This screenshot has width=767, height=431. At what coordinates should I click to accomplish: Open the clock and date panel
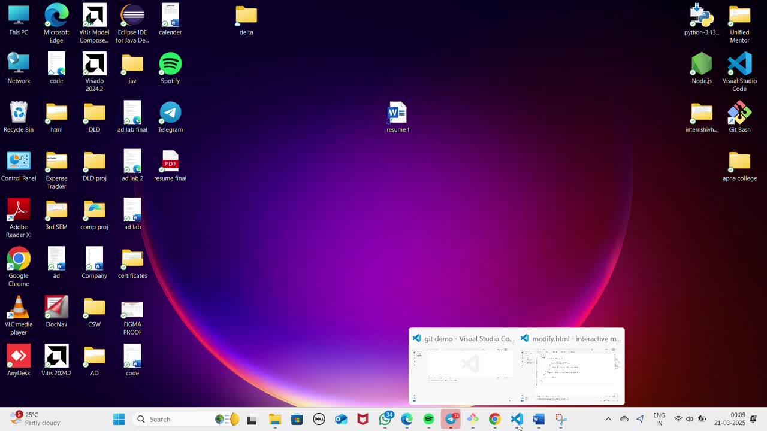click(x=738, y=419)
